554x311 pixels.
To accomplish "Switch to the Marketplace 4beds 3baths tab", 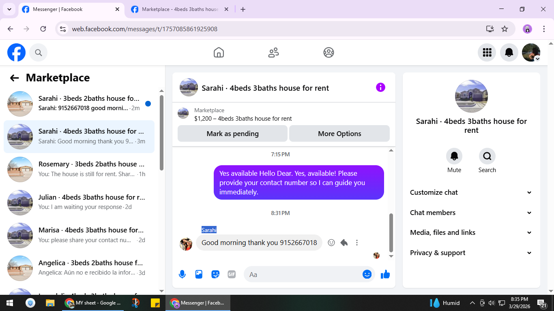I will click(180, 9).
